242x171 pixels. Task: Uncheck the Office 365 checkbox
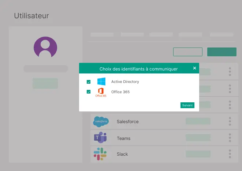89,92
